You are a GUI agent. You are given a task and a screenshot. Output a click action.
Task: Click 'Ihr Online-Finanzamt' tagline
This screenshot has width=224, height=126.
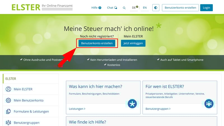pyautogui.click(x=57, y=6)
